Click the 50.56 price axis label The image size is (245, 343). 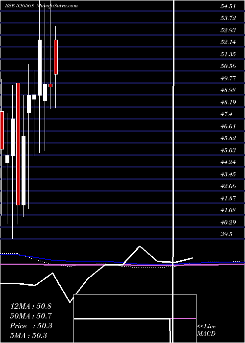(x=228, y=66)
